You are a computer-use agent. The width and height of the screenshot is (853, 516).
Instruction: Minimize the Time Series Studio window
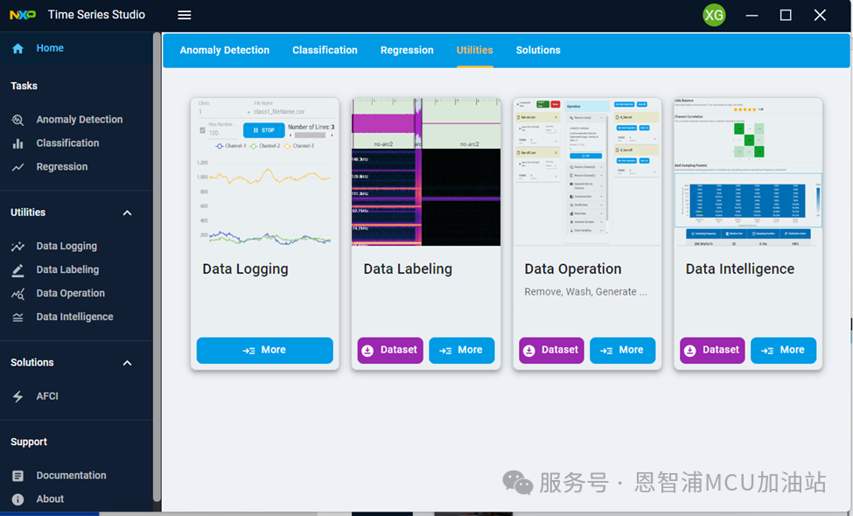752,15
